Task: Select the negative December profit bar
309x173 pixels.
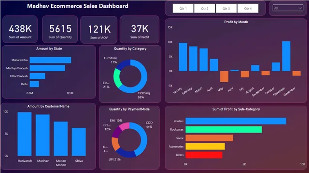Action: pos(296,74)
